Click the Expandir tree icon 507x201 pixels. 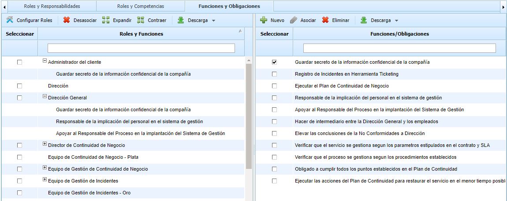[x=106, y=20]
